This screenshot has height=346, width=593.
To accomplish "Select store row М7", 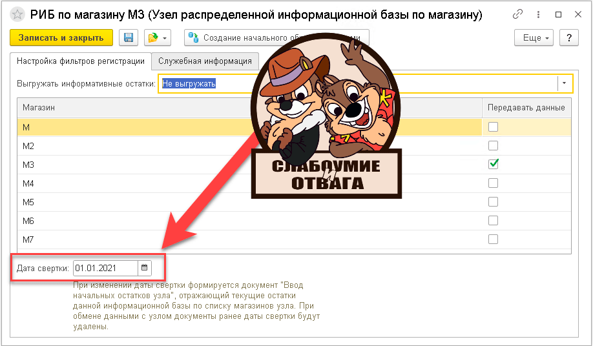I will [x=294, y=239].
